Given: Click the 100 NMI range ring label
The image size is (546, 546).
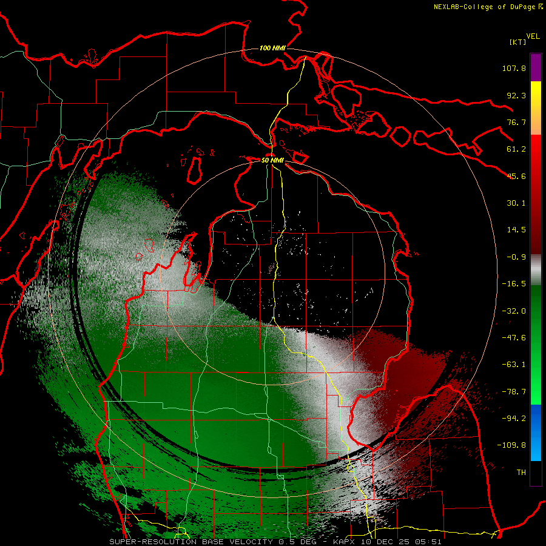Looking at the screenshot, I should coord(272,48).
